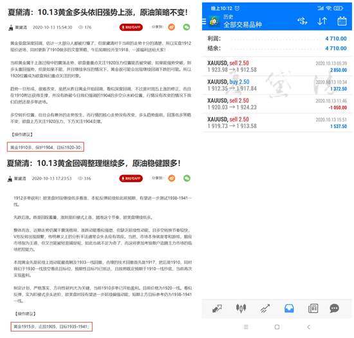The image size is (354, 338).
Task: Click the 晚上10:12 clock in status bar
Action: click(x=221, y=8)
